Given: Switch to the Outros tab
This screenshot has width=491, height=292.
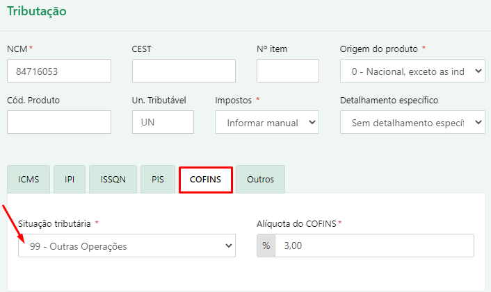Looking at the screenshot, I should [260, 179].
